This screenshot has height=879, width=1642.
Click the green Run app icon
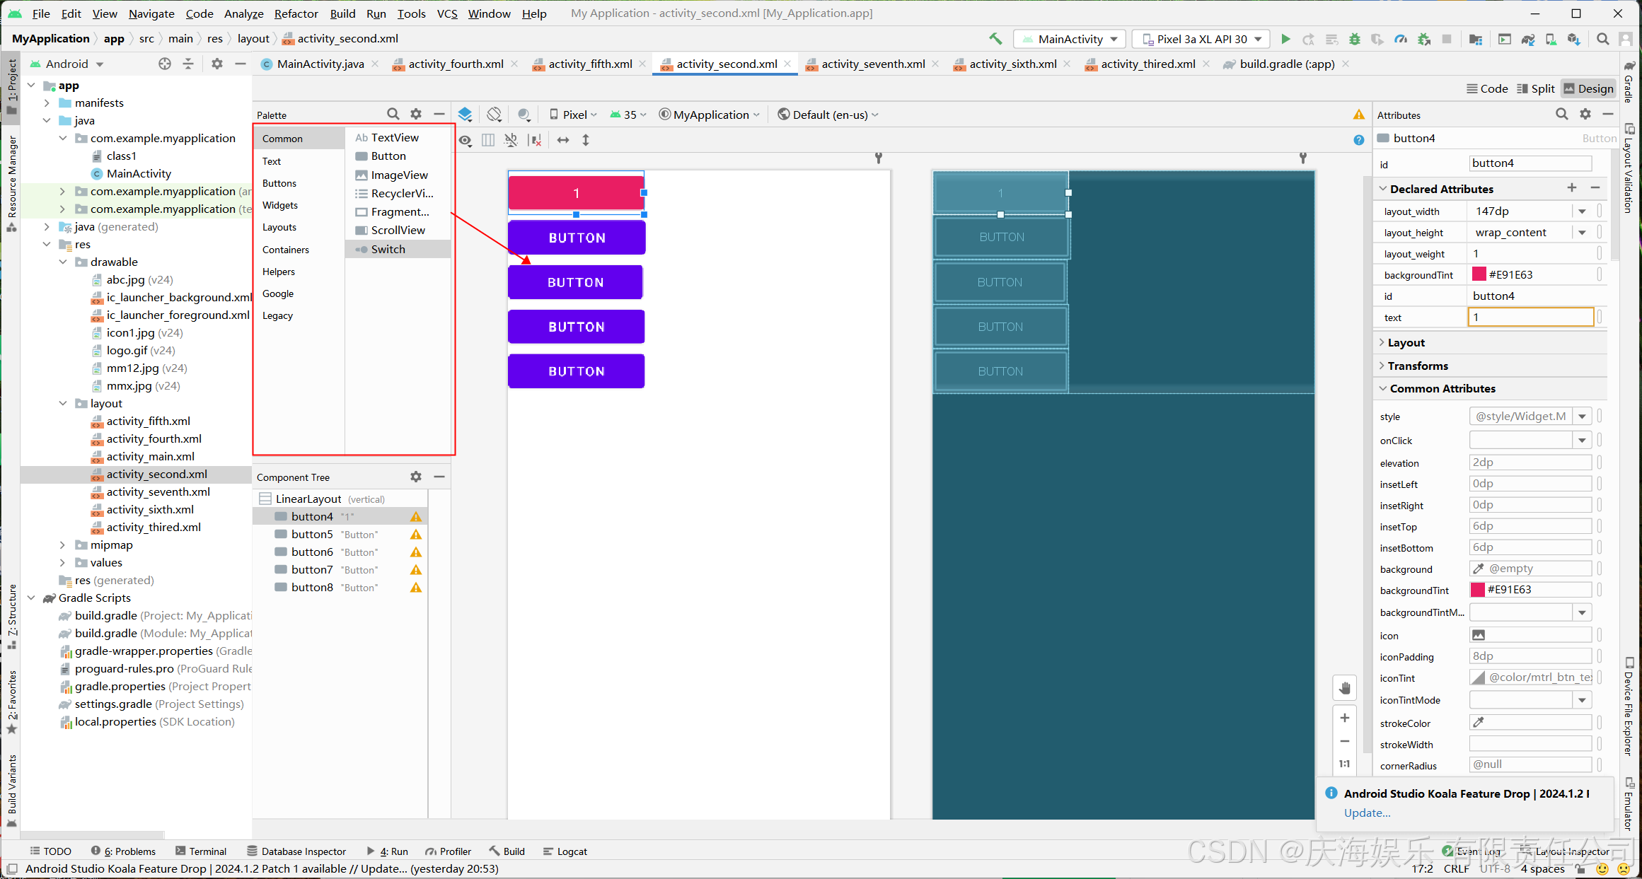(1285, 39)
